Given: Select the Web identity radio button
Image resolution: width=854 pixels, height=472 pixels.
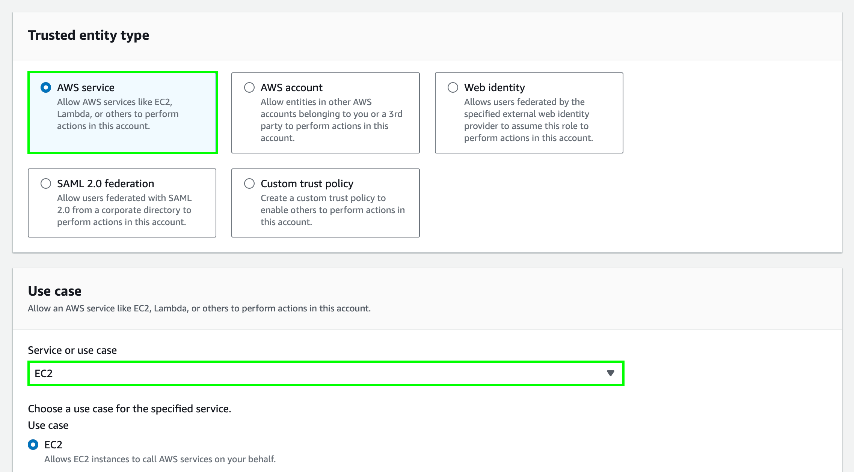Looking at the screenshot, I should coord(453,87).
